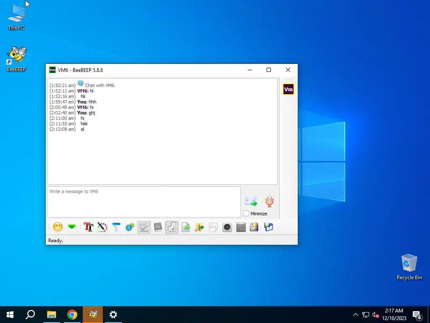The height and width of the screenshot is (323, 430).
Task: Change chat font with the Tt icon
Action: point(88,227)
